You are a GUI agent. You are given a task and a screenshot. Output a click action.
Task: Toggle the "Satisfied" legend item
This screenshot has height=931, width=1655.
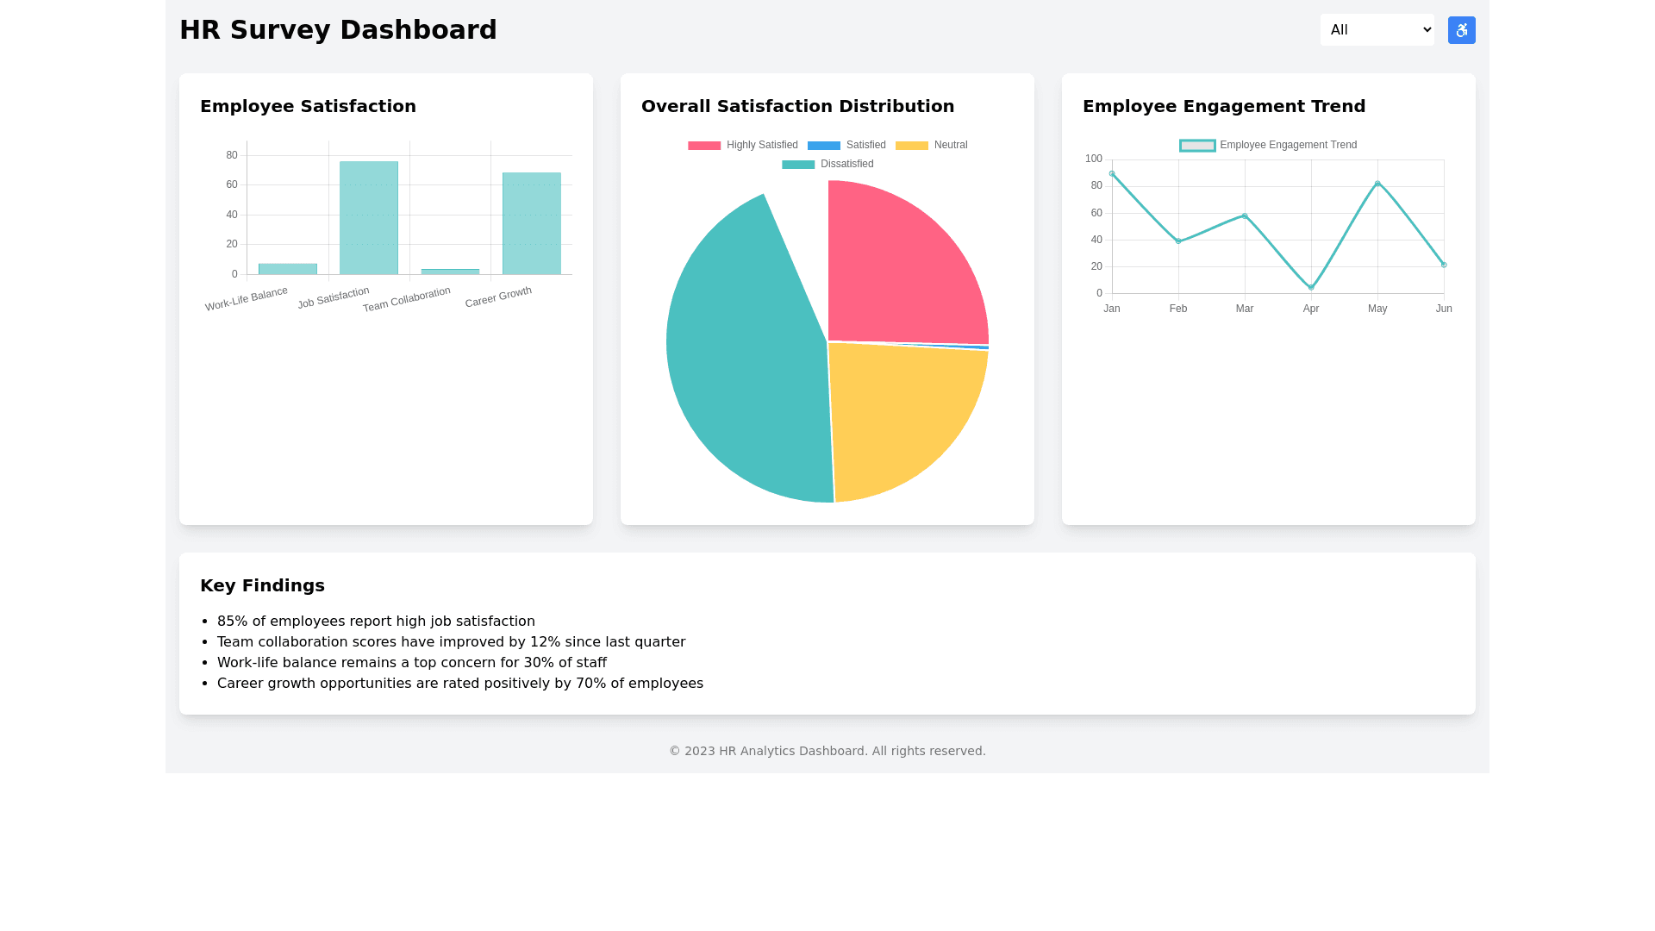coord(865,145)
